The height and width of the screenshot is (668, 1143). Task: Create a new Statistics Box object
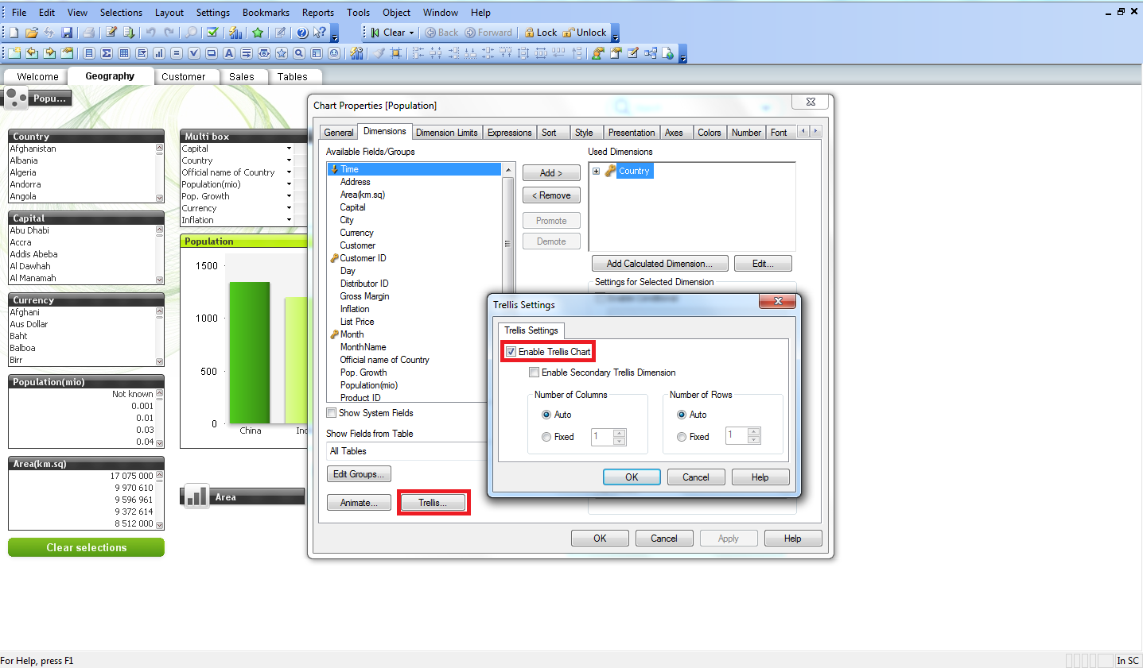coord(106,53)
